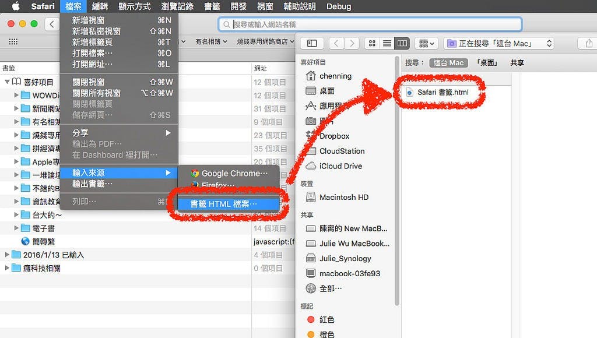
Task: Open the Finder arrange-by dropdown
Action: (x=426, y=43)
